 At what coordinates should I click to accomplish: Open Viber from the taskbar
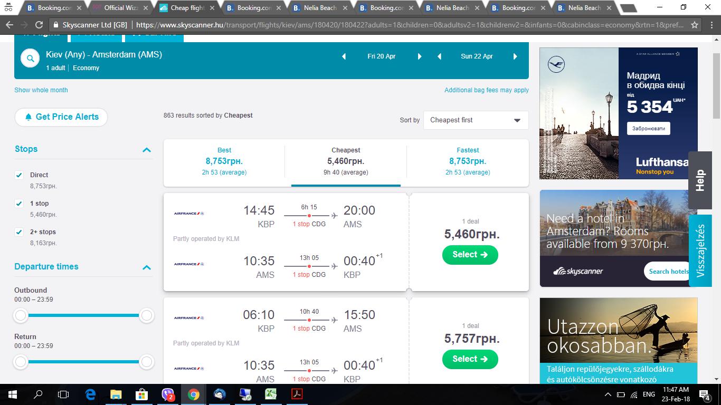pyautogui.click(x=168, y=394)
